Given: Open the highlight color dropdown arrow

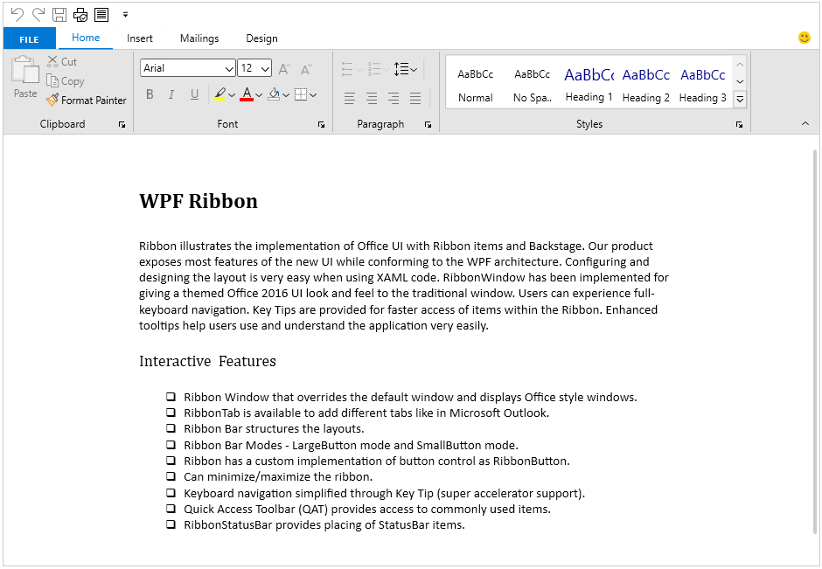Looking at the screenshot, I should (x=232, y=95).
